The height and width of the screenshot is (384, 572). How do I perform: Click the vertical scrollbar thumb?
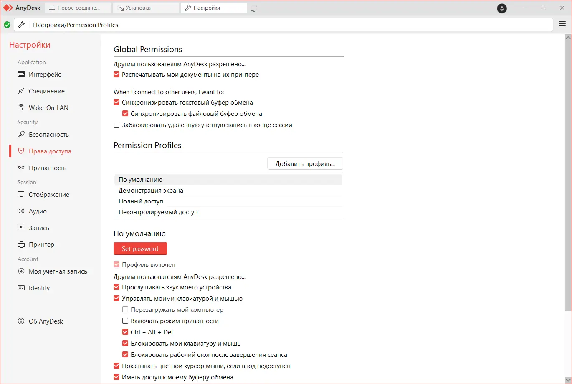pos(568,176)
